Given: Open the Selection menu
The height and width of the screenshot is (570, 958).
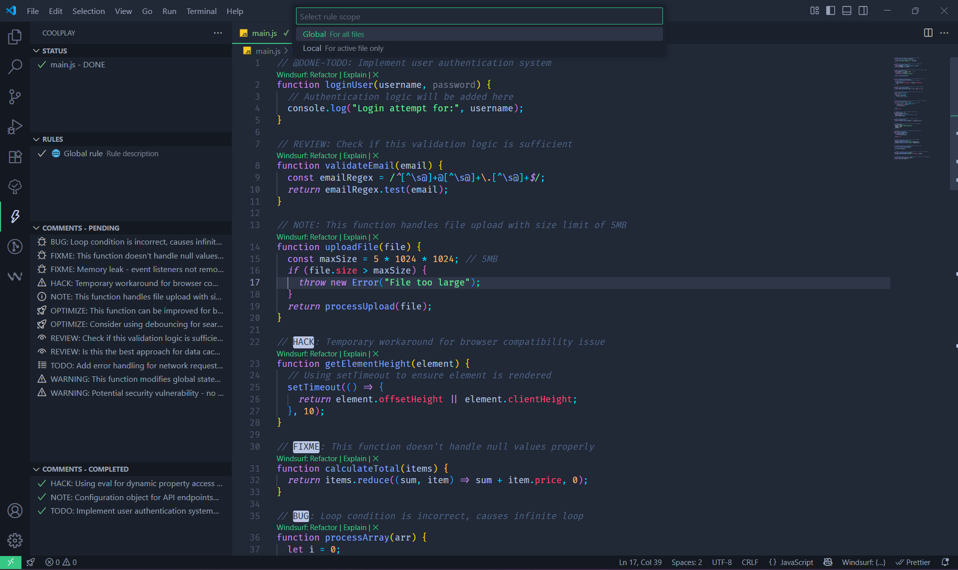Looking at the screenshot, I should [88, 11].
